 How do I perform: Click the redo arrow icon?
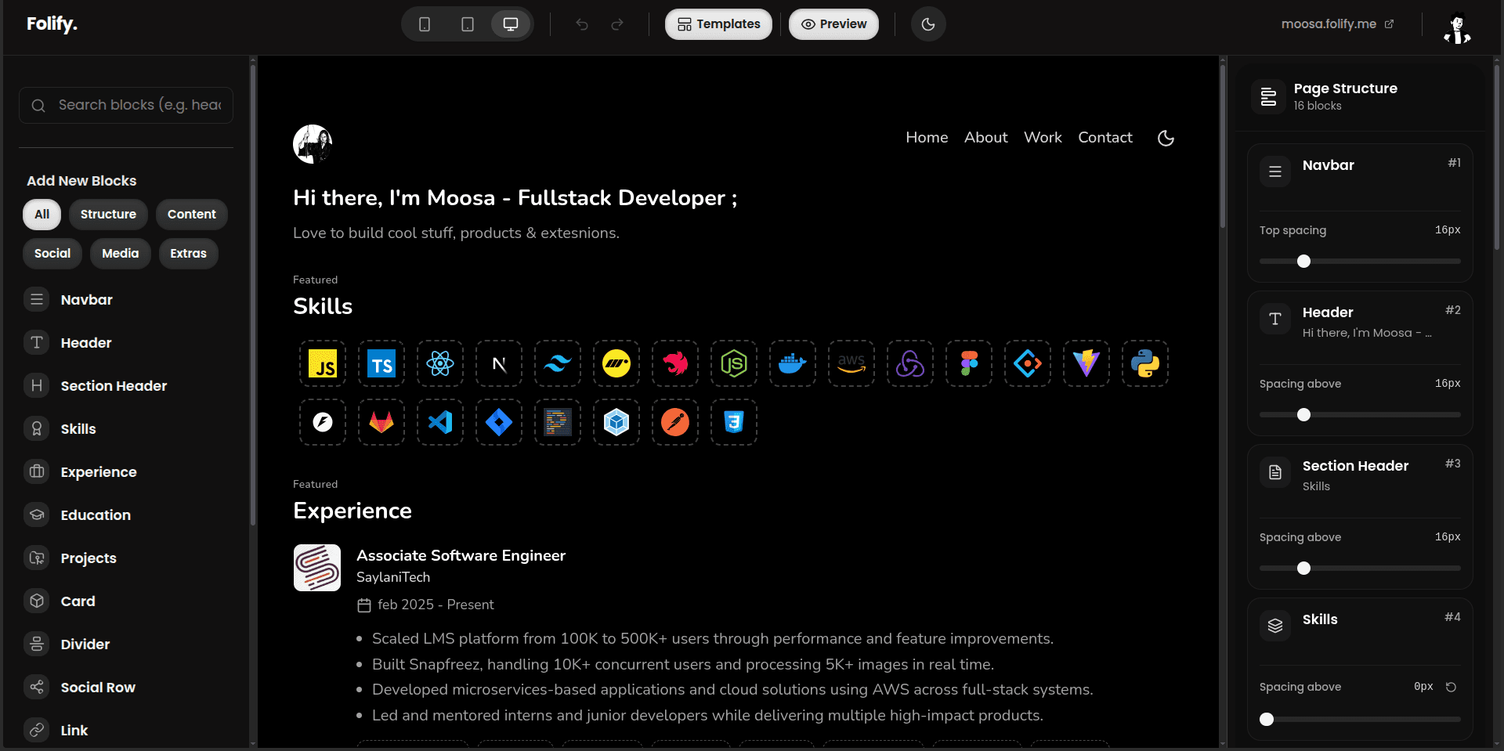(617, 24)
